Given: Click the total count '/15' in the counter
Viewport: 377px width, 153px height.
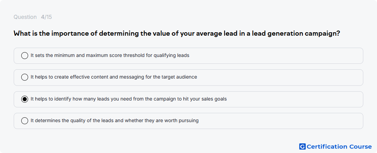Looking at the screenshot, I should click(48, 17).
